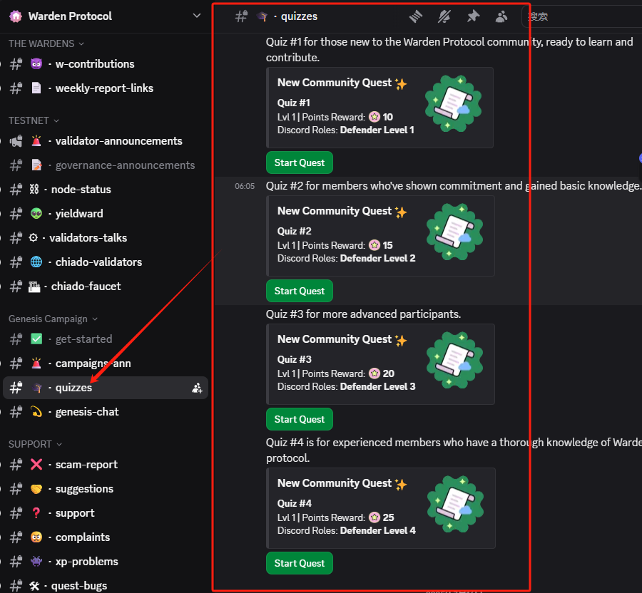Collapse the TESTNET channel category

[x=34, y=121]
